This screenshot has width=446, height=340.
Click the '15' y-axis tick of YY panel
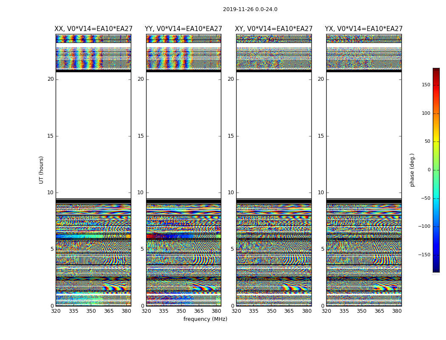pos(140,136)
